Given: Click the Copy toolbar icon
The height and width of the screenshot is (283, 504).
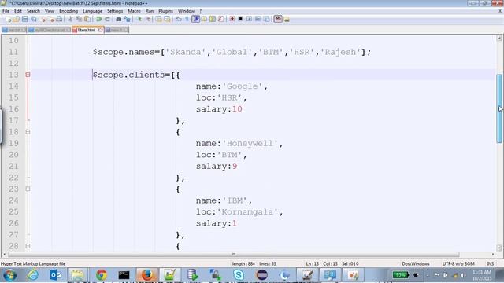Looking at the screenshot, I should (x=79, y=19).
